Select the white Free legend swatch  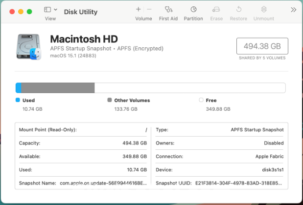(201, 100)
